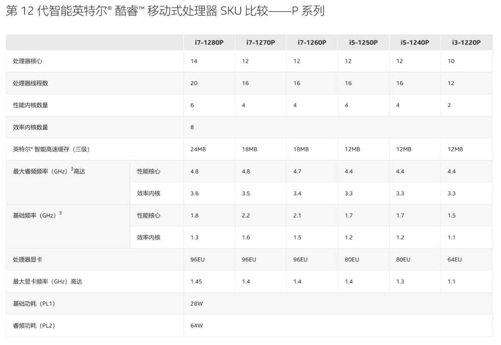The width and height of the screenshot is (501, 345).
Task: Click footnote 3 next to 基础频率
Action: pyautogui.click(x=60, y=213)
